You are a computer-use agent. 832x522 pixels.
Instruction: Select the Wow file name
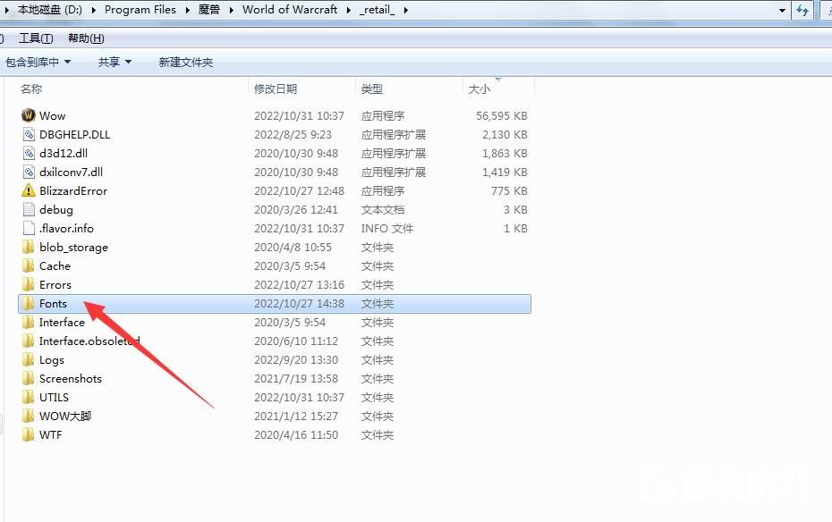(x=53, y=115)
